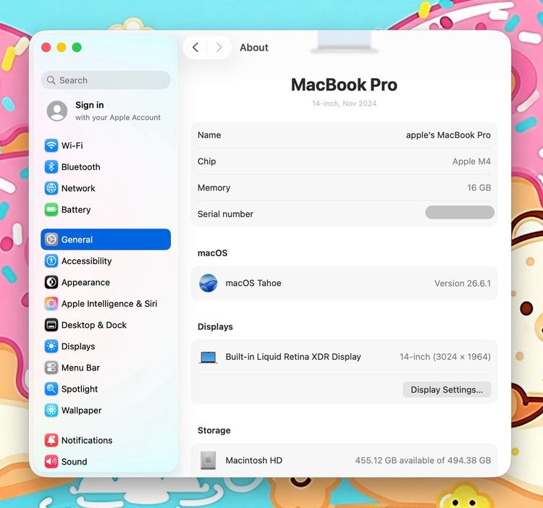Select Menu Bar in the sidebar
The width and height of the screenshot is (543, 508).
106,368
